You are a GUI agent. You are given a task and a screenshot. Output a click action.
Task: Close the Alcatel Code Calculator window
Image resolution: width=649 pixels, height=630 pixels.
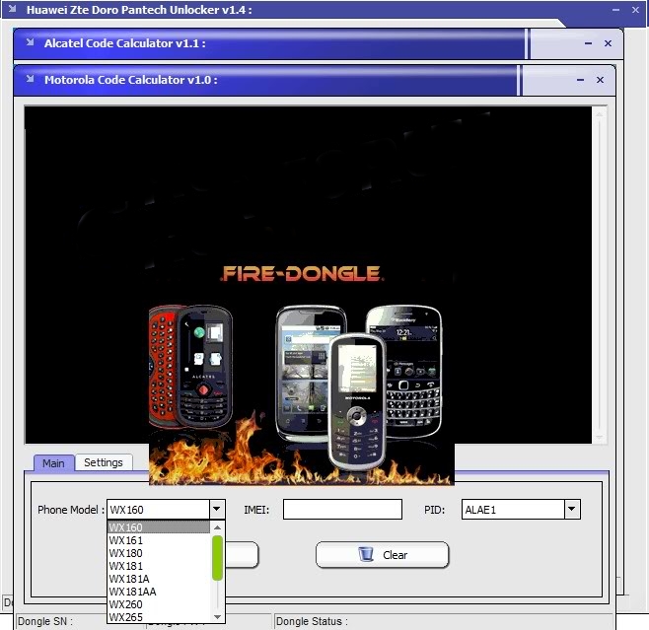click(x=608, y=43)
